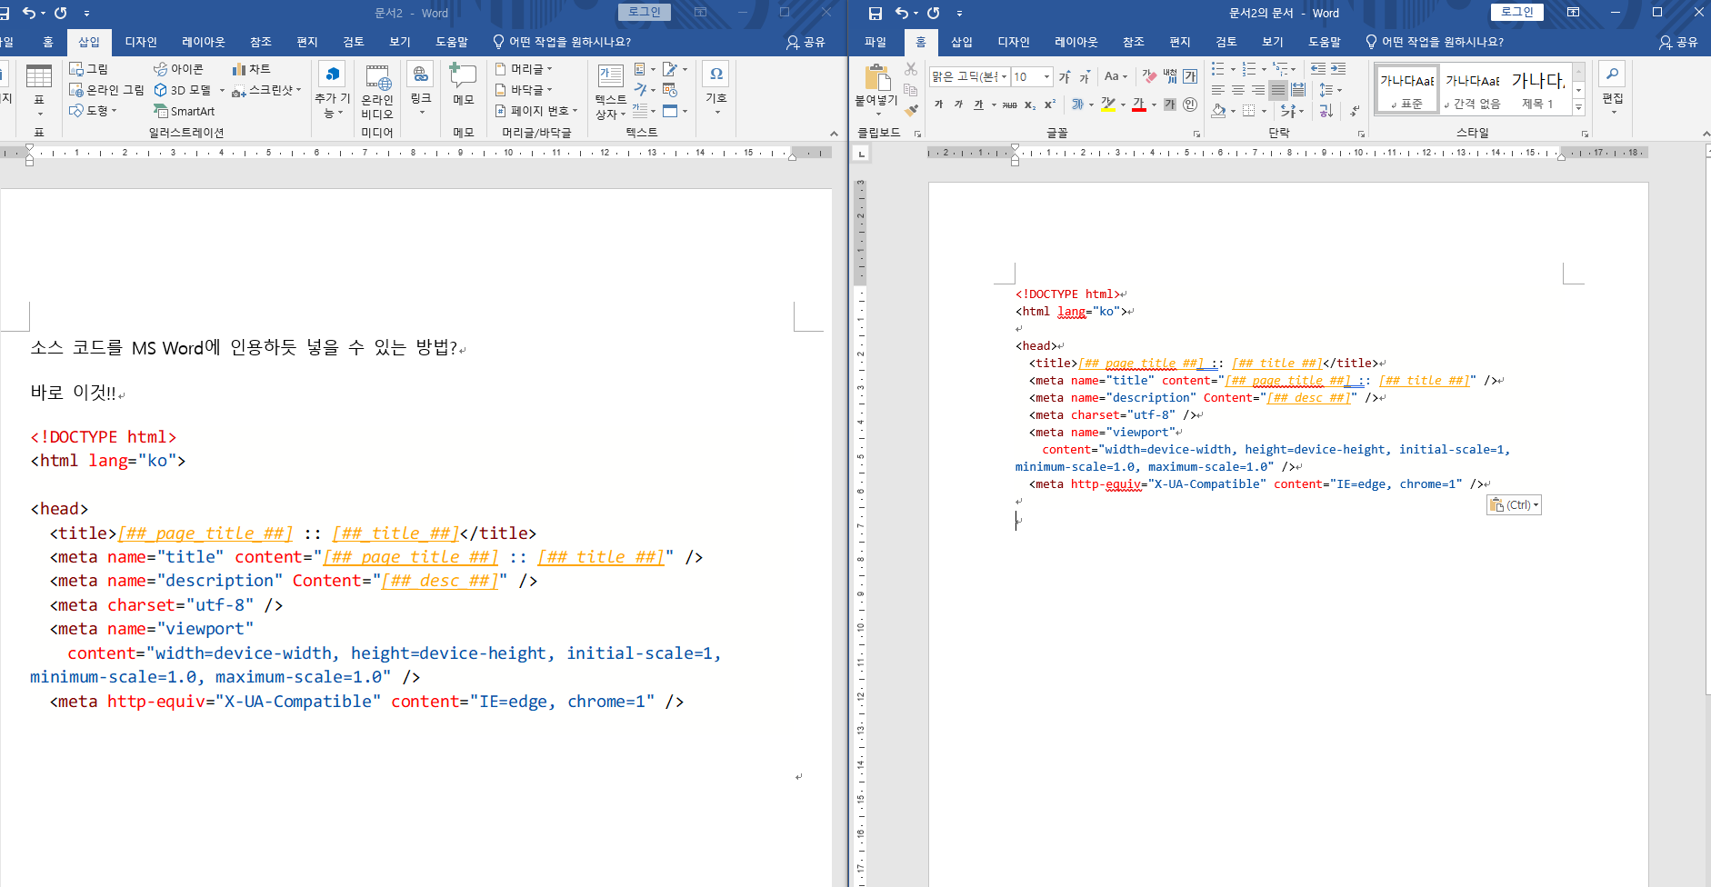
Task: Open paste options (Ctrl) dropdown
Action: click(x=1514, y=505)
